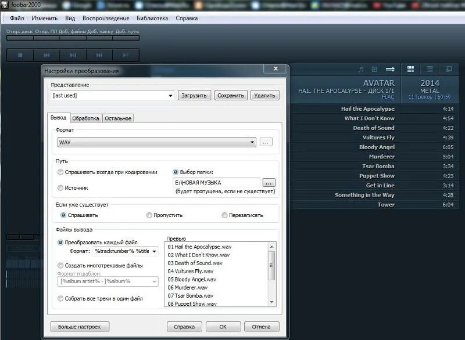Click the Доб. путь toolbar button

click(127, 35)
